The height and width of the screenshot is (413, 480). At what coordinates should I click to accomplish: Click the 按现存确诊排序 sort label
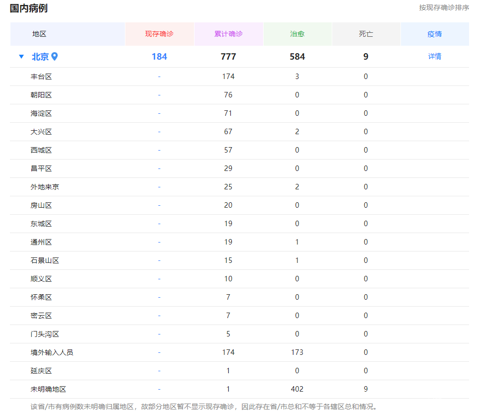point(444,8)
